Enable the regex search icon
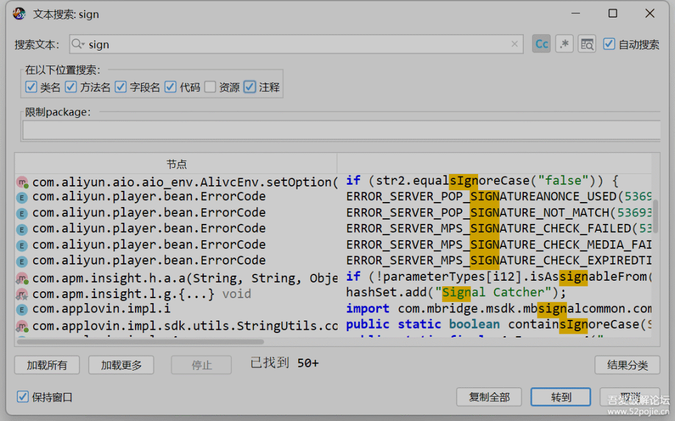 click(x=564, y=44)
